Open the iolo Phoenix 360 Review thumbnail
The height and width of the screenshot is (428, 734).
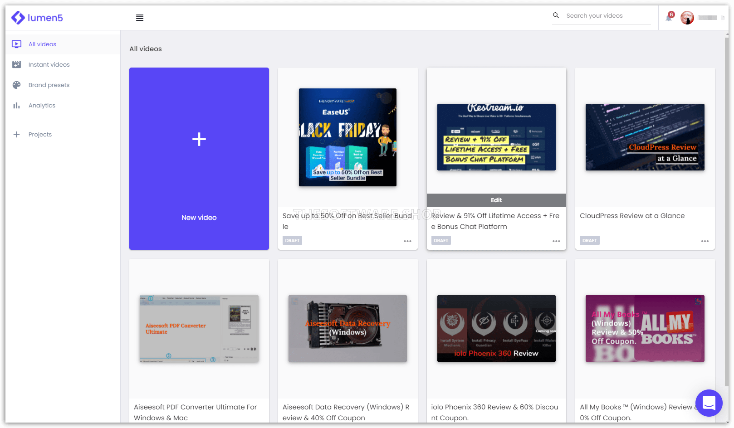pyautogui.click(x=496, y=328)
